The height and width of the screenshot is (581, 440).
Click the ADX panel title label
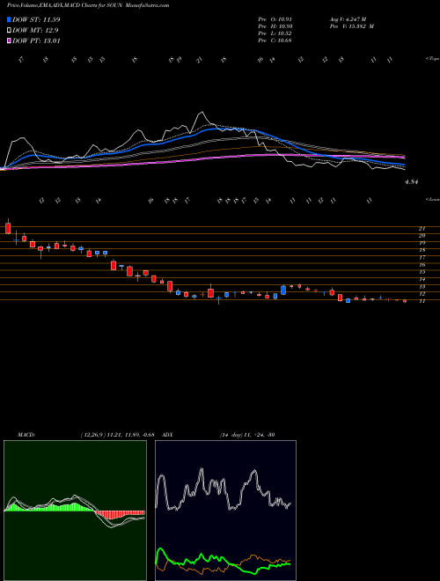click(x=168, y=435)
